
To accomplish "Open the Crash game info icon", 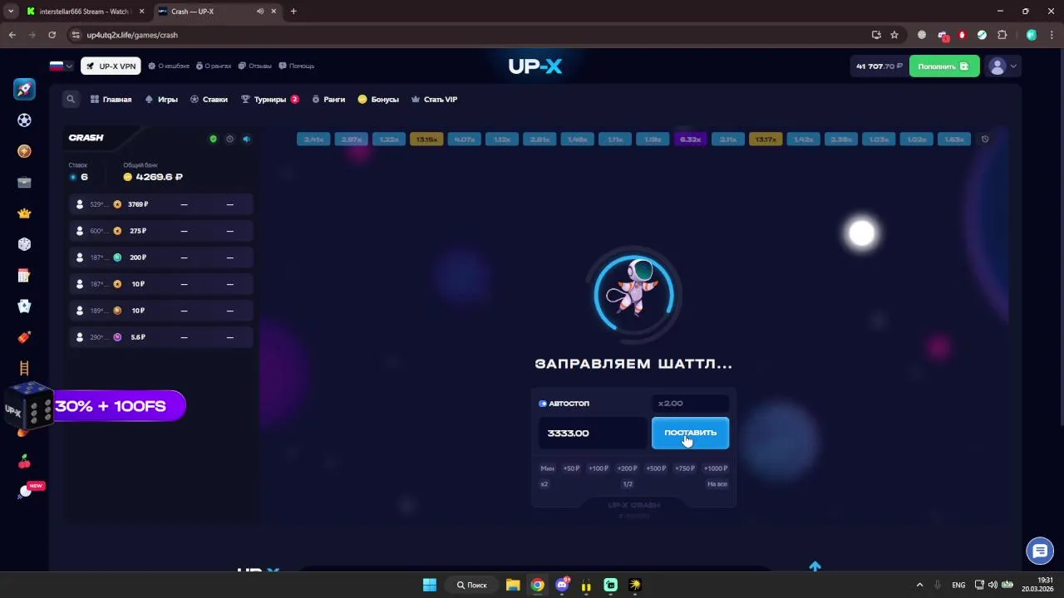I will tap(230, 139).
